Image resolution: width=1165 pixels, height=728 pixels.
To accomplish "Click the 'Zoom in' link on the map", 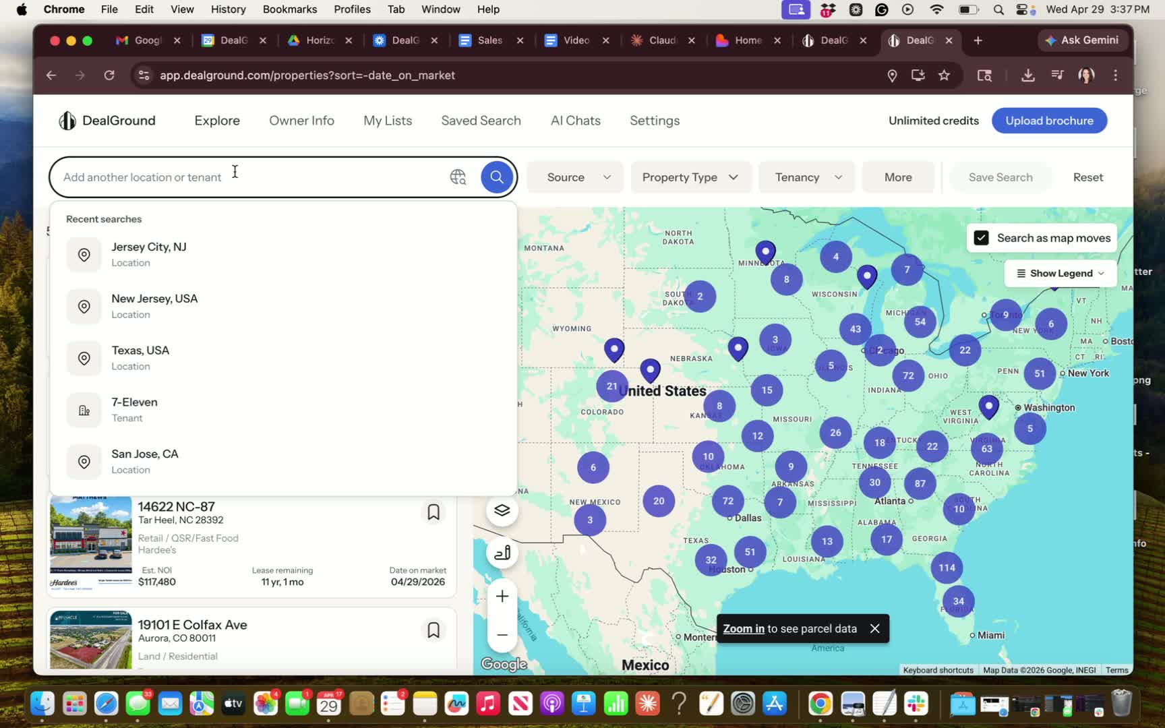I will 744,628.
